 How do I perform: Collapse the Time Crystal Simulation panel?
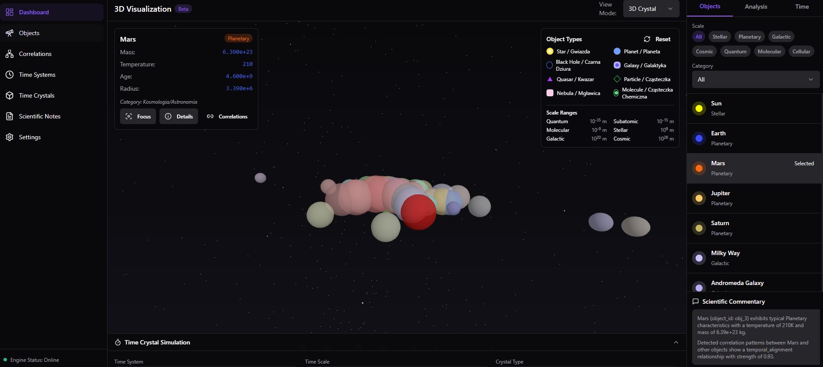click(676, 342)
